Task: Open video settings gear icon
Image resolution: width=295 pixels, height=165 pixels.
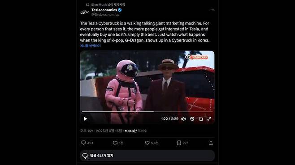Action: (x=192, y=119)
